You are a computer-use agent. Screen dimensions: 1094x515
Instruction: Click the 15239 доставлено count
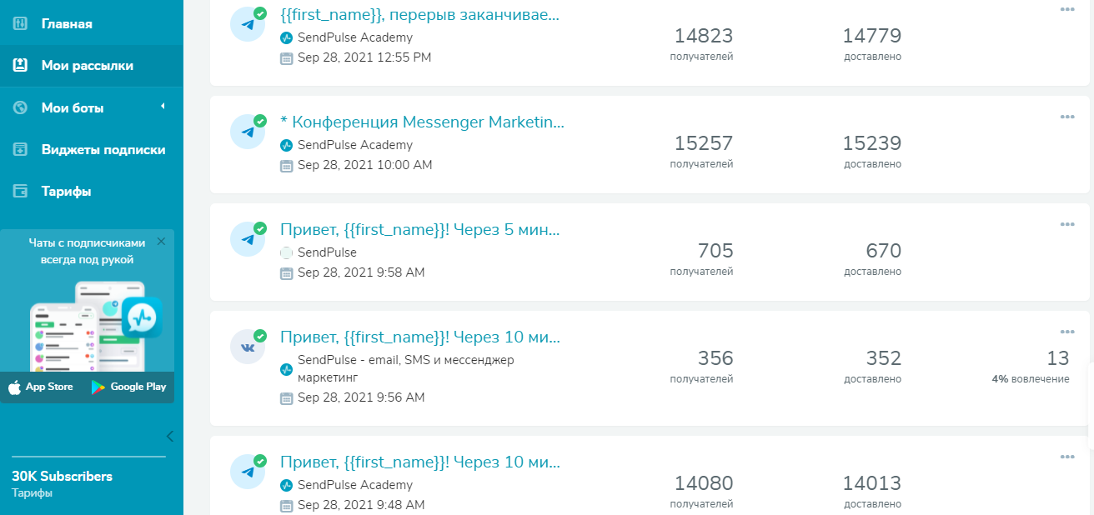pos(871,143)
